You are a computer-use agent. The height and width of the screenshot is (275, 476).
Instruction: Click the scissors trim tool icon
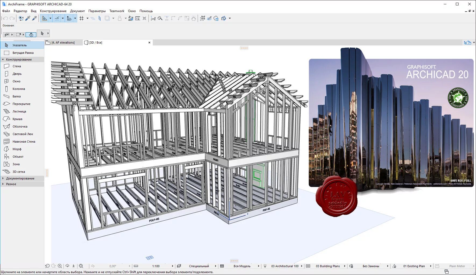pos(153,18)
